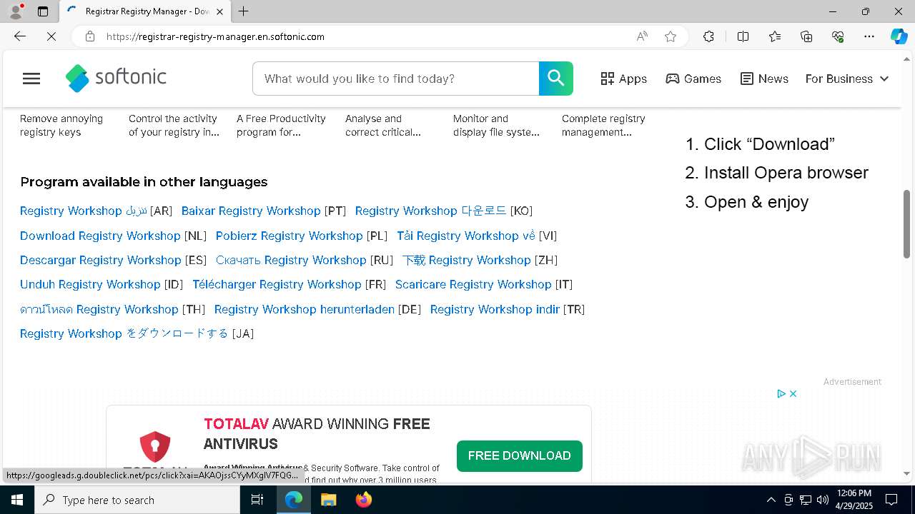This screenshot has width=915, height=514.
Task: Focus the Softonic search field
Action: click(395, 79)
